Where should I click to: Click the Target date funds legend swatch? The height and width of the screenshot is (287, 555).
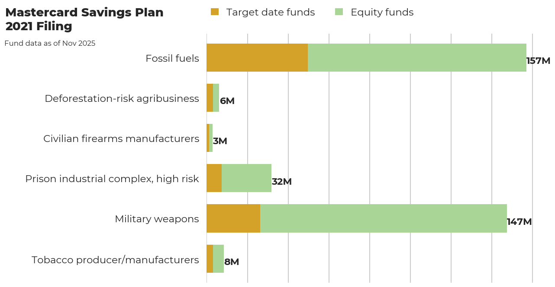click(x=215, y=12)
